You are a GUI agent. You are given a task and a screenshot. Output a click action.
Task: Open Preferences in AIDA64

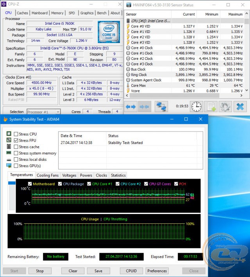[157, 271]
